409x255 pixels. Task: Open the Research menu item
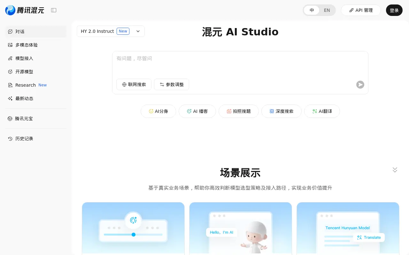[x=26, y=85]
